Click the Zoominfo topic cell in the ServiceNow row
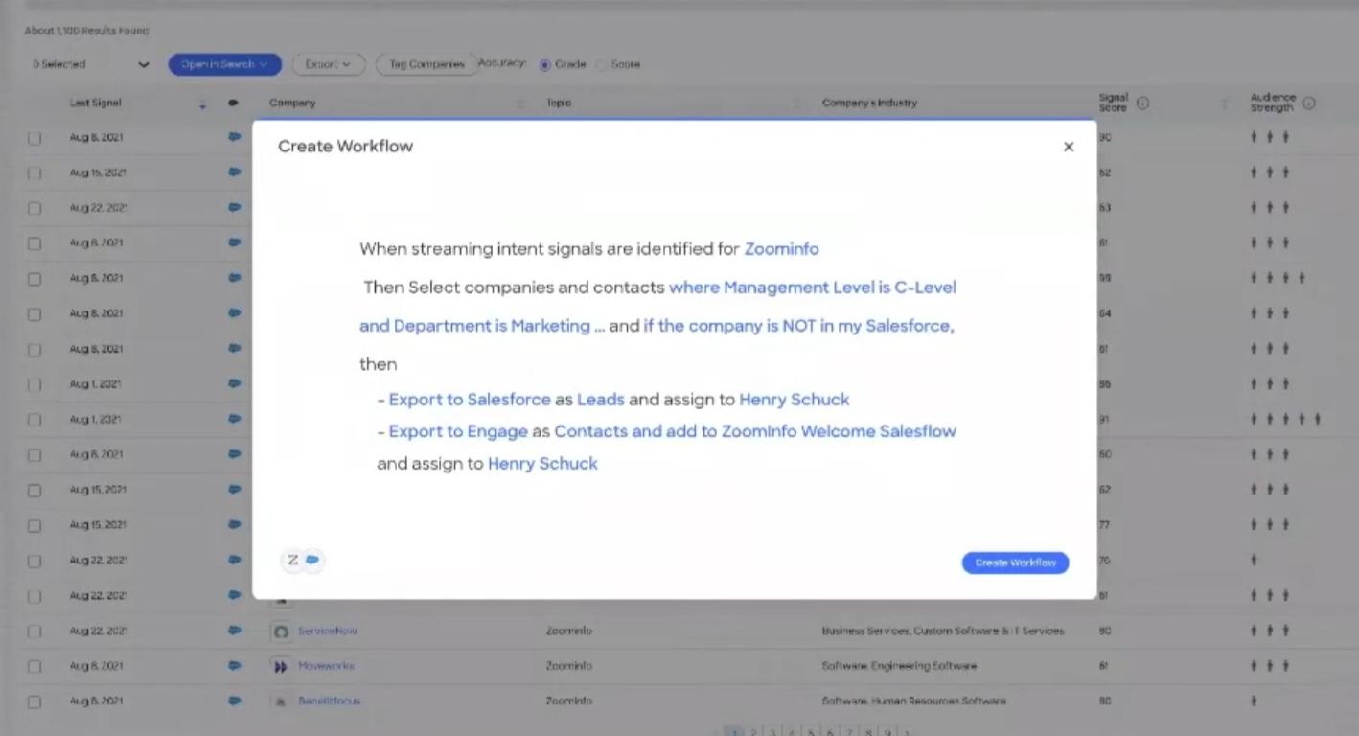 tap(569, 631)
